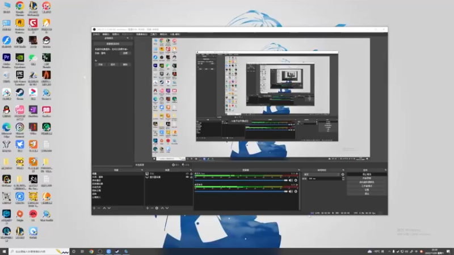Click the transition duration input field

(x=324, y=178)
